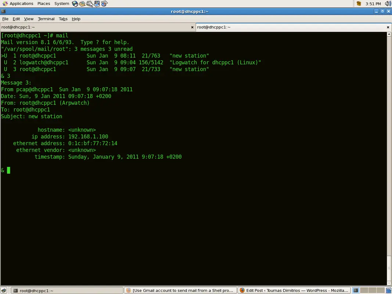
Task: Close the active root@dhcppc1 terminal tab
Action: (x=192, y=27)
